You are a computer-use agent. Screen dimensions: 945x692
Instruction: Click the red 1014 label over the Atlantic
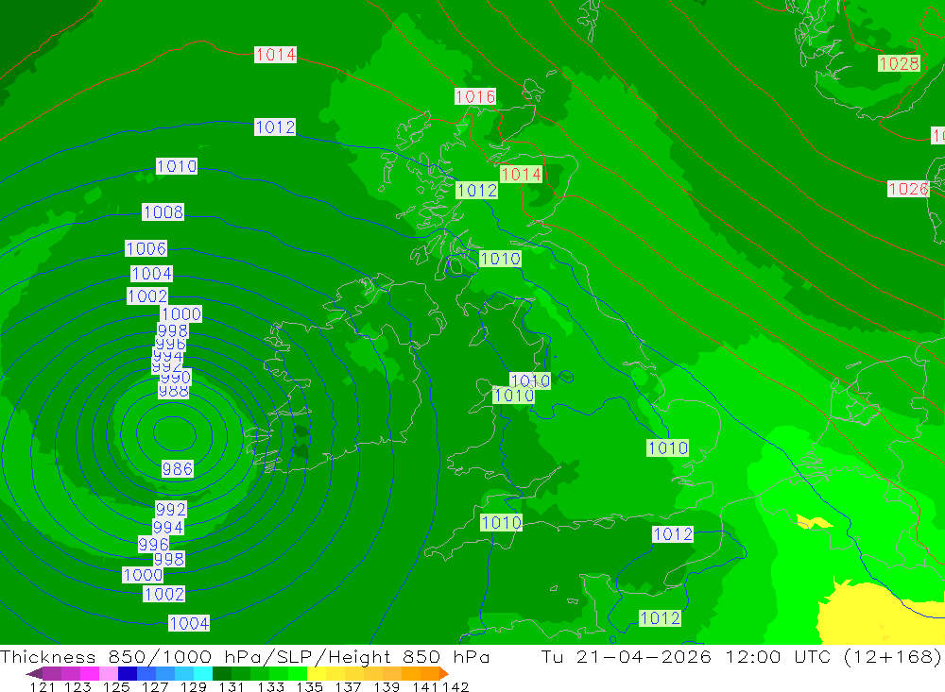pos(275,54)
